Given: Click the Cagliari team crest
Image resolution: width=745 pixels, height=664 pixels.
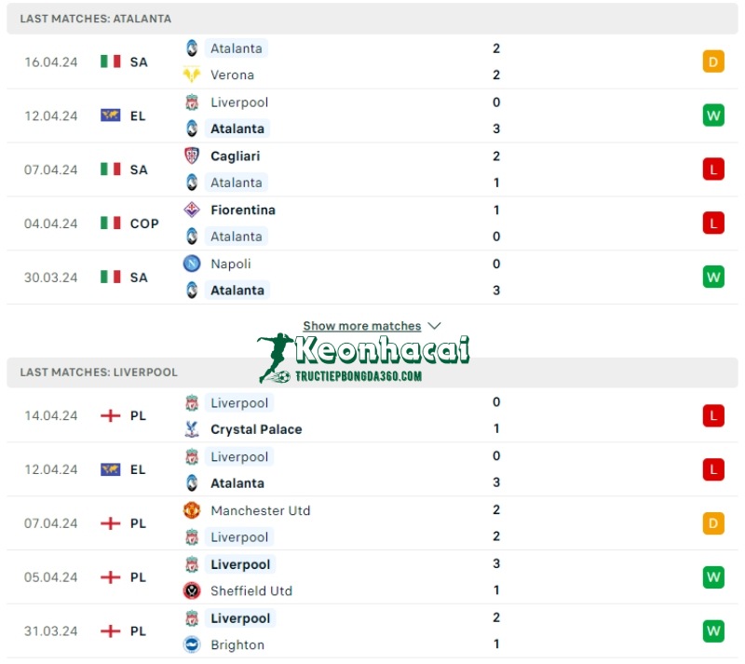Looking at the screenshot, I should click(193, 156).
